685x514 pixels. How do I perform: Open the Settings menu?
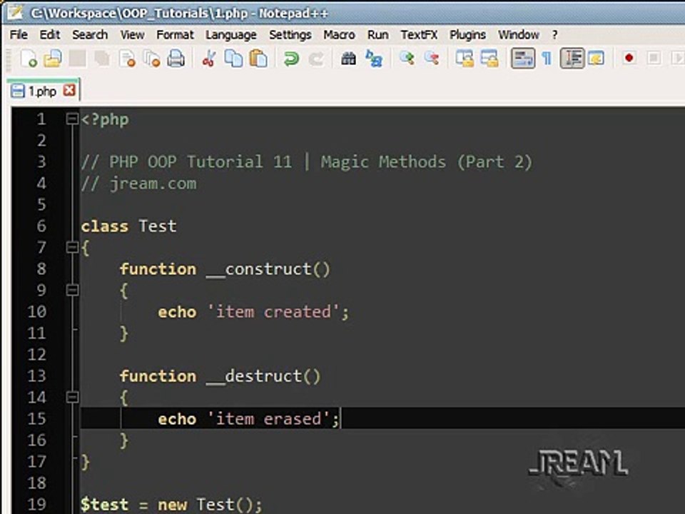coord(290,34)
